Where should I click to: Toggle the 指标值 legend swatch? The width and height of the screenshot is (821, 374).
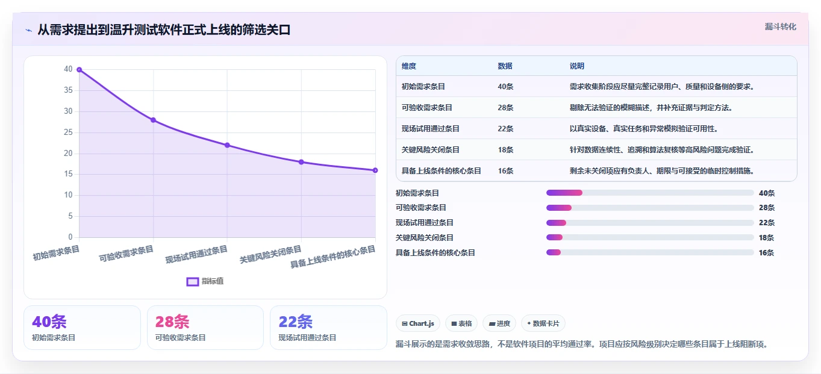coord(193,281)
